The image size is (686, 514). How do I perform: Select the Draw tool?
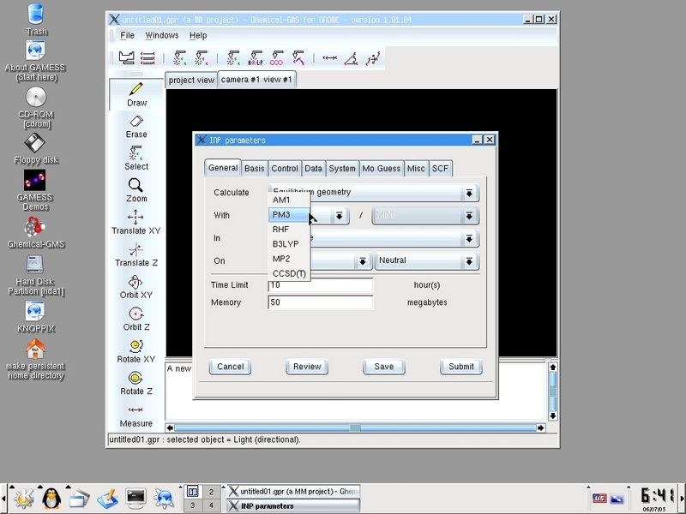pyautogui.click(x=136, y=93)
